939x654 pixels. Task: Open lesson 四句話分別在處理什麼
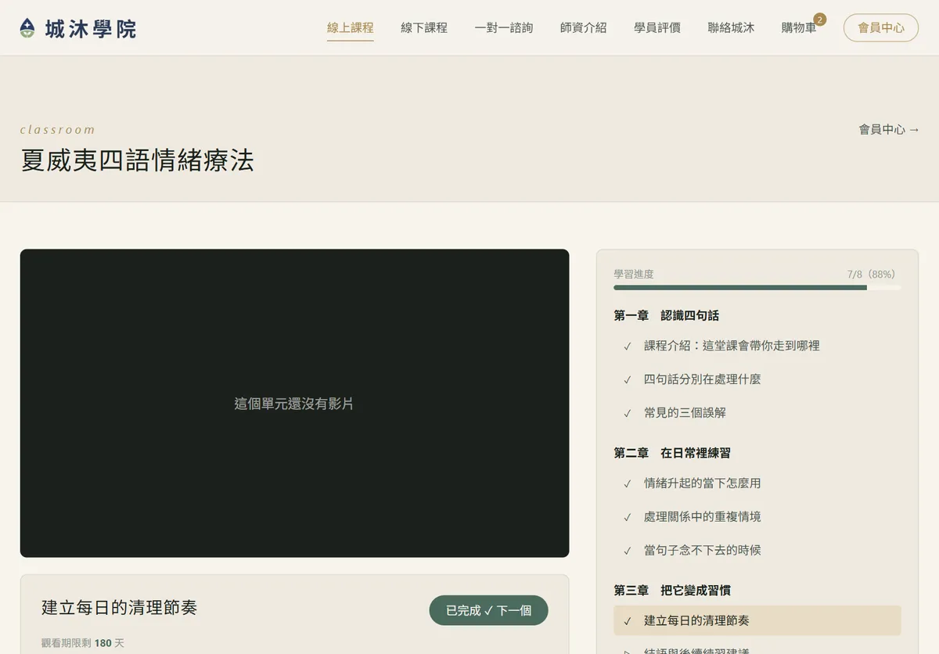click(757, 379)
